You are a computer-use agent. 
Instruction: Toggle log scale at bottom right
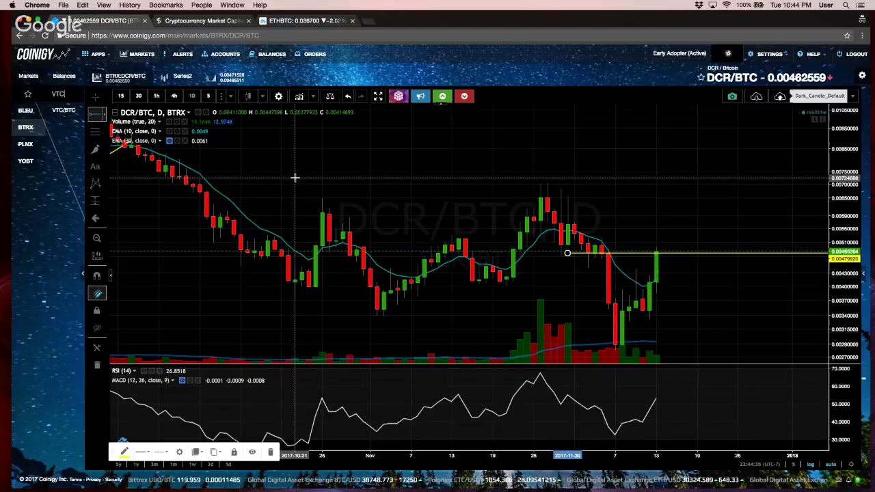click(811, 465)
